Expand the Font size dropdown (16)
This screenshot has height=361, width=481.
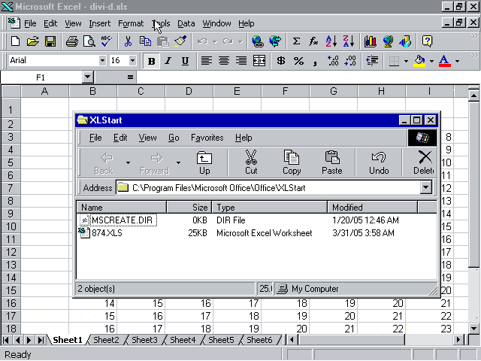pyautogui.click(x=132, y=60)
